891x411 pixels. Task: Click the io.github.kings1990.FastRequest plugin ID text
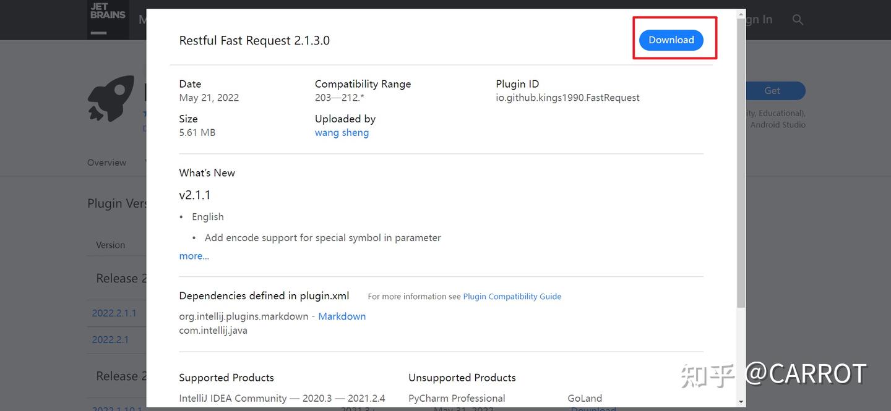pos(567,98)
